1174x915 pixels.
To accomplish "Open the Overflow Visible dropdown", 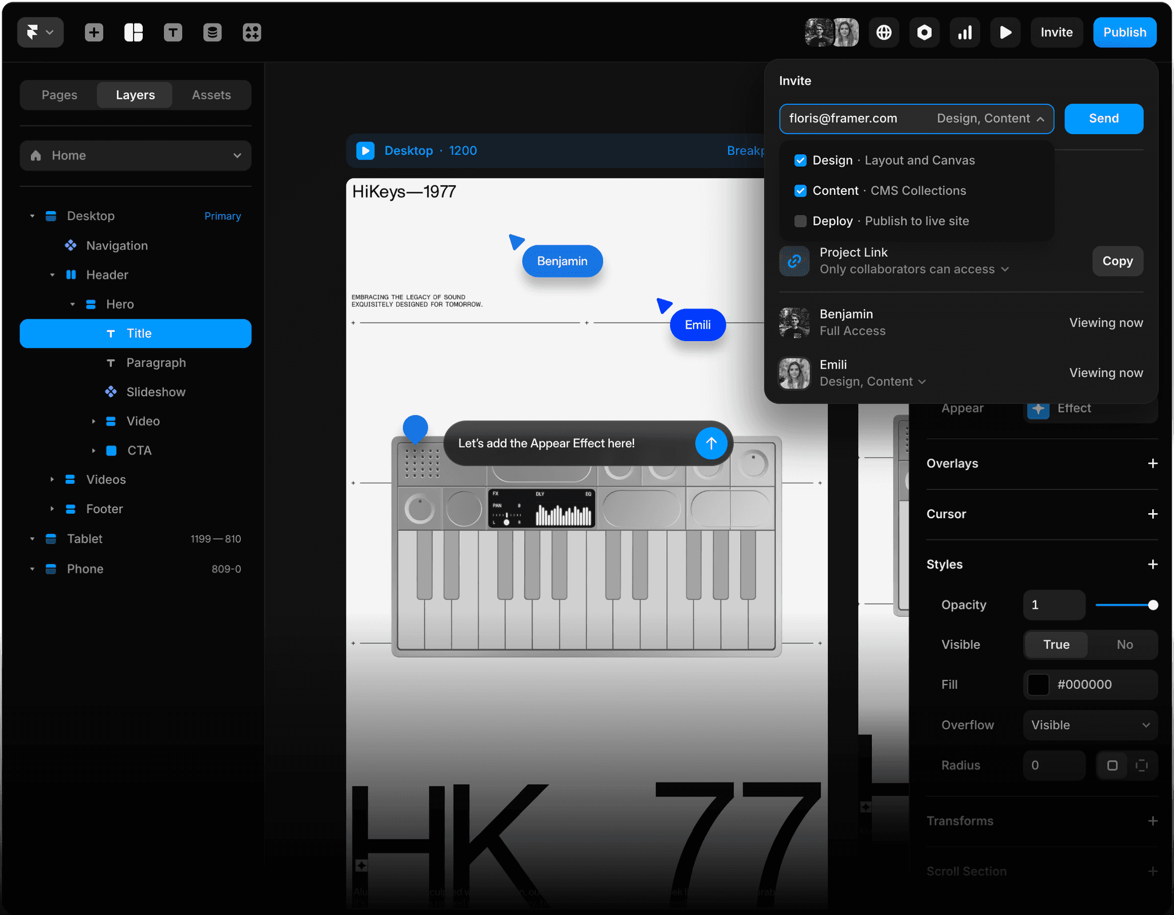I will (1090, 725).
